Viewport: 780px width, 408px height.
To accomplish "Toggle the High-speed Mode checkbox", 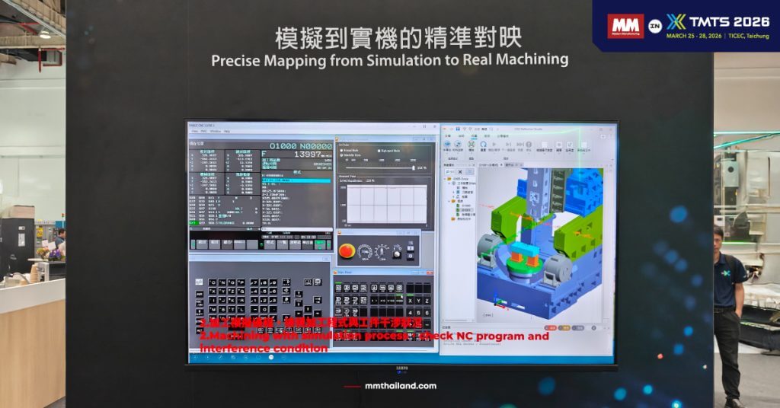I will click(x=379, y=151).
